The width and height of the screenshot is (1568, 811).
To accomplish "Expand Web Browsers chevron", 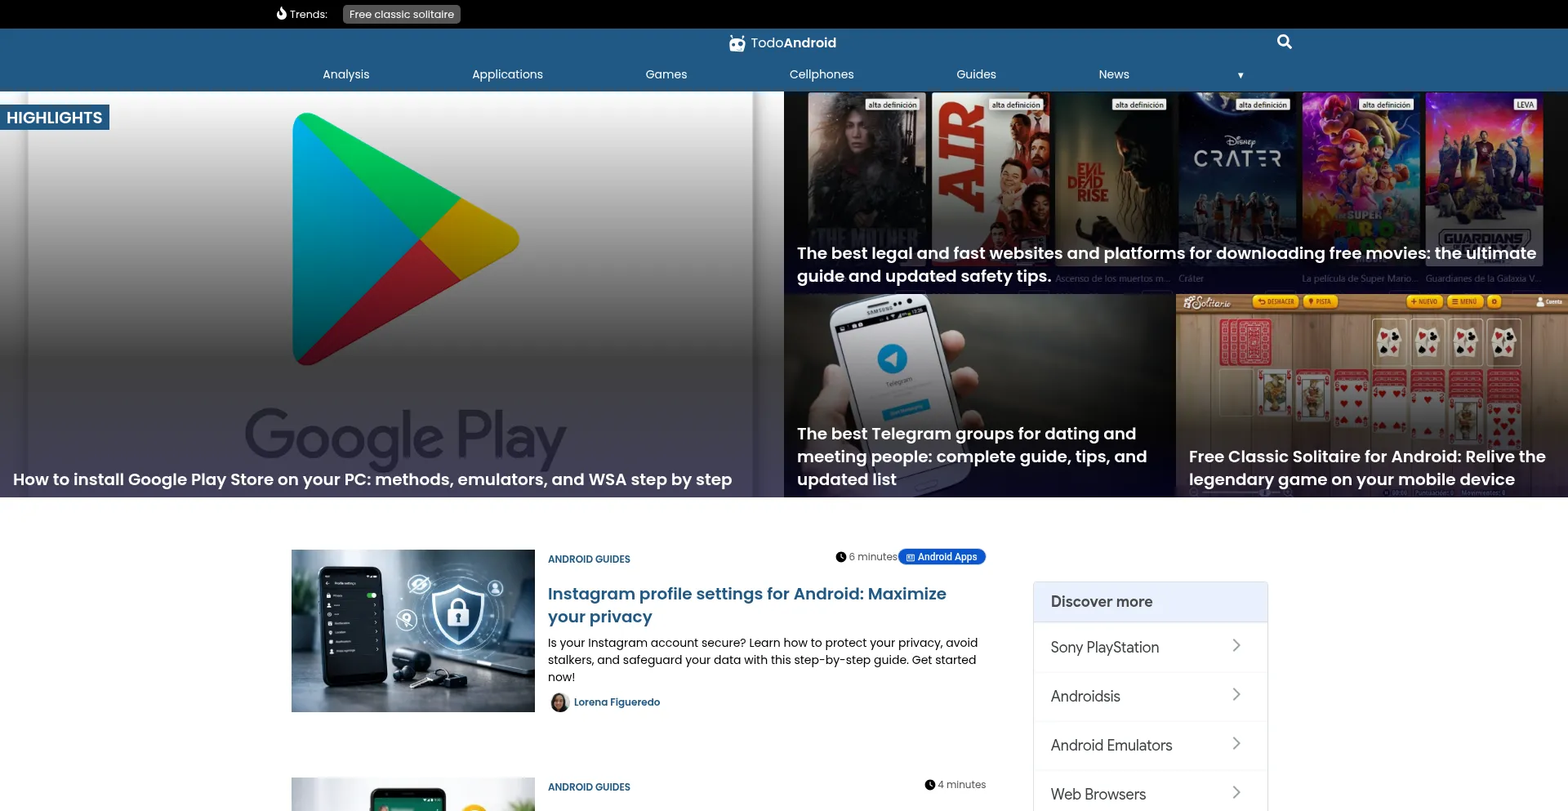I will (x=1236, y=793).
